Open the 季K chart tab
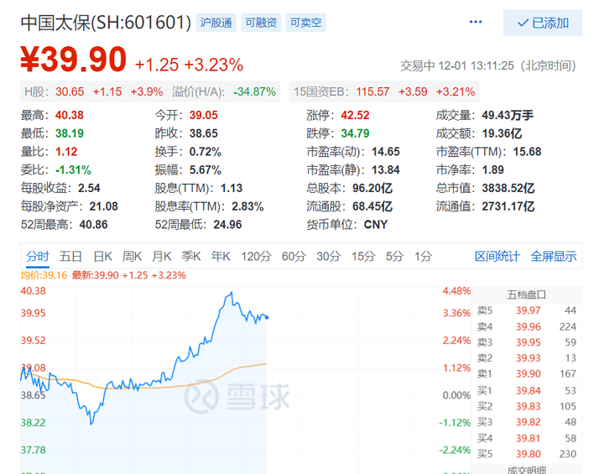The height and width of the screenshot is (474, 604). click(x=191, y=256)
